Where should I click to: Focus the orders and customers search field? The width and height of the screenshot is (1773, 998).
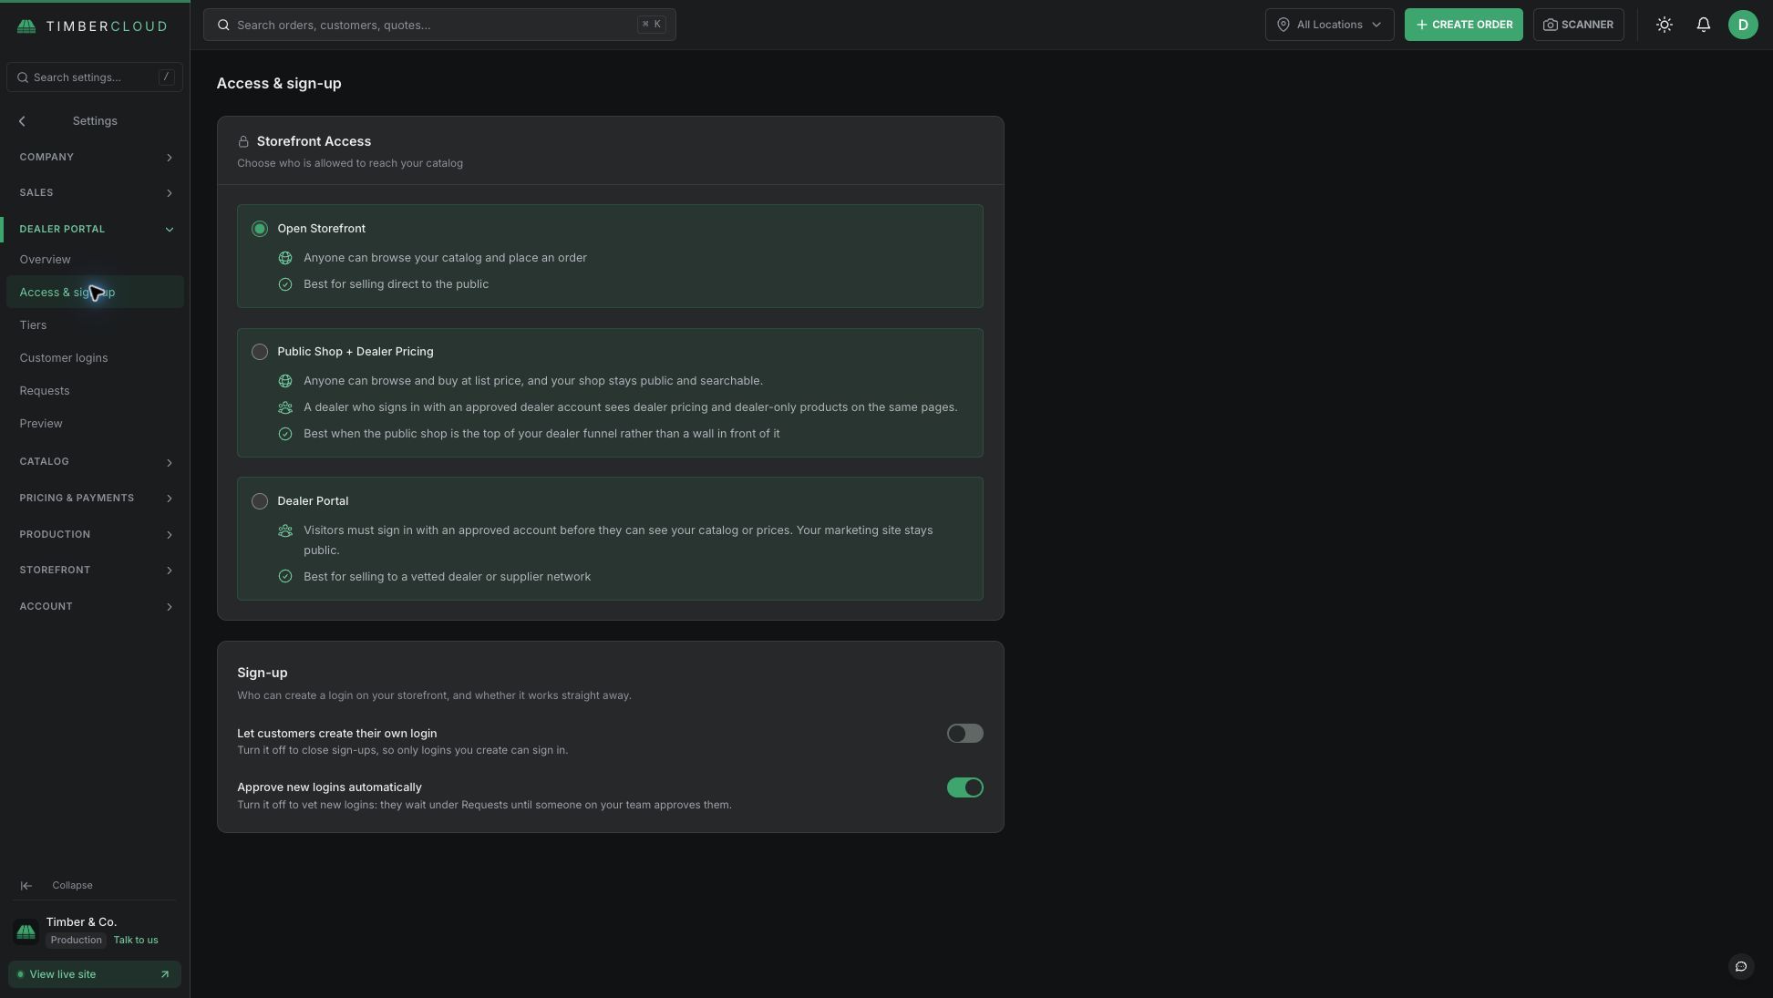439,25
